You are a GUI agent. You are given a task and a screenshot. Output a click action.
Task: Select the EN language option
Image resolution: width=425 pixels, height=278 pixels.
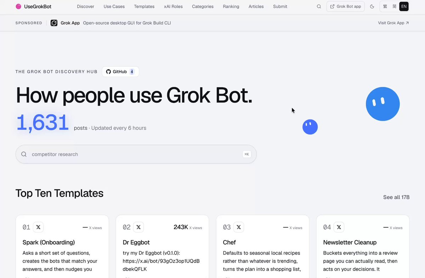[404, 6]
